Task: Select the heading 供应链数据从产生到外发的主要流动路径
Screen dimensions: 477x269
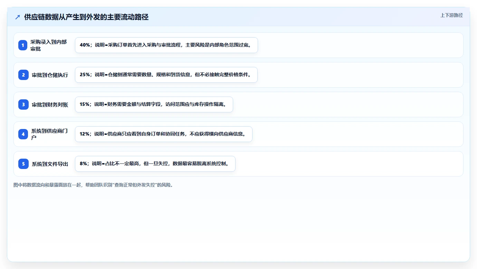Action: [86, 17]
